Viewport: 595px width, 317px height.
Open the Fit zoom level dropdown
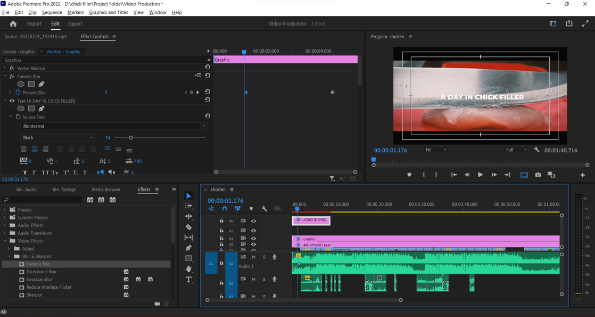pyautogui.click(x=436, y=150)
